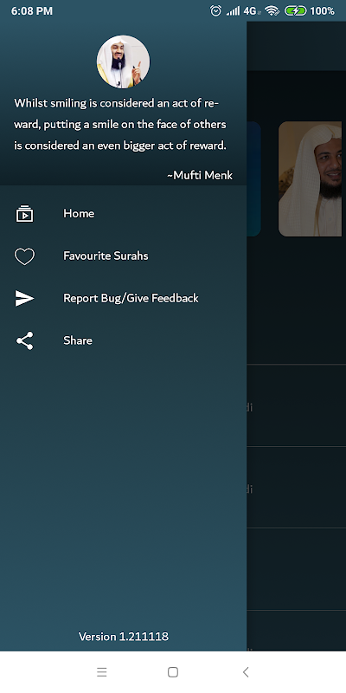The height and width of the screenshot is (693, 346).
Task: Tap the Wi-Fi status icon
Action: pos(272,11)
